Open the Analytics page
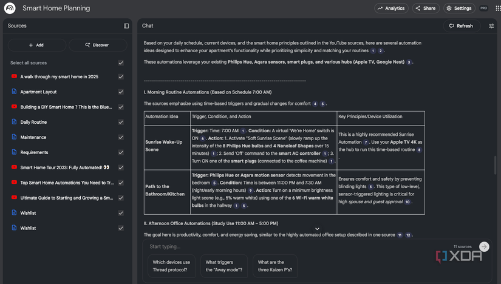The width and height of the screenshot is (501, 284). 391,8
